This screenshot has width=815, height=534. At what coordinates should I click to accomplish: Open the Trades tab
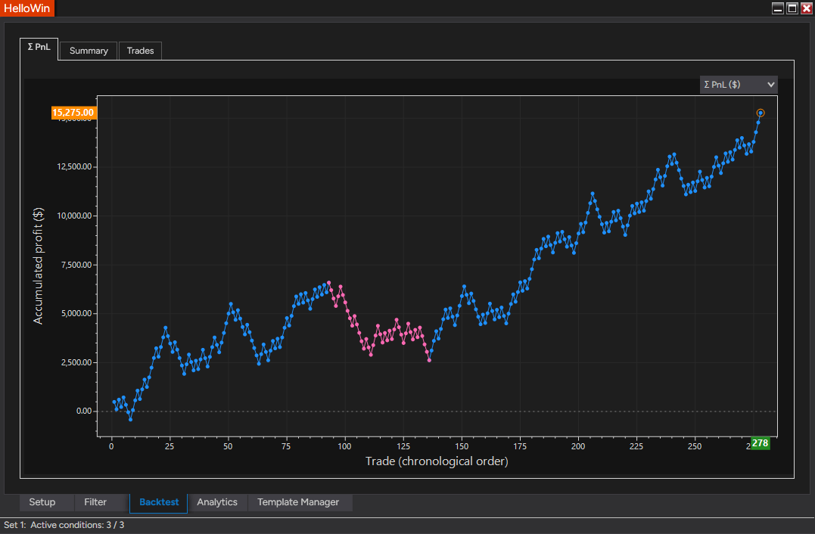[140, 51]
